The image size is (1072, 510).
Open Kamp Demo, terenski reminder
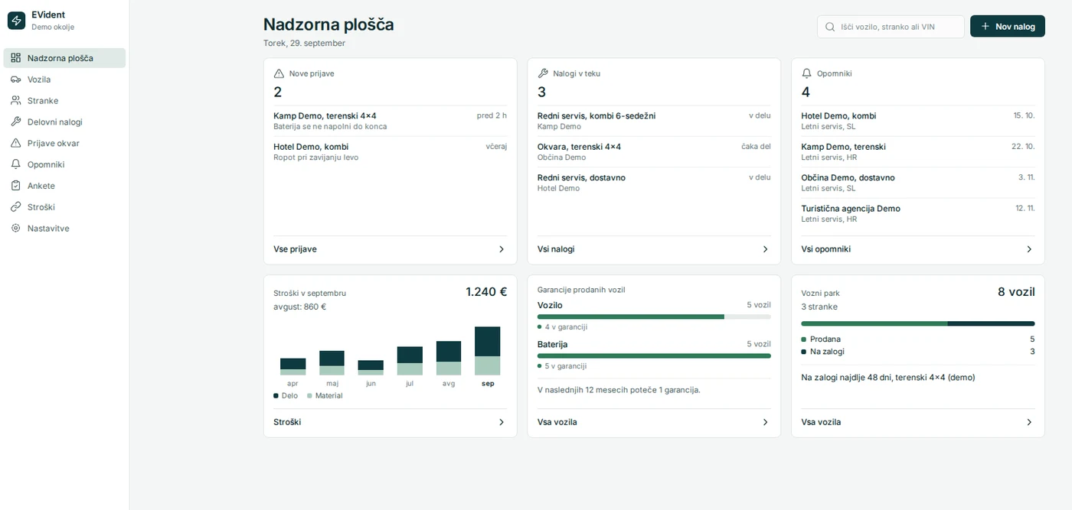coord(917,151)
